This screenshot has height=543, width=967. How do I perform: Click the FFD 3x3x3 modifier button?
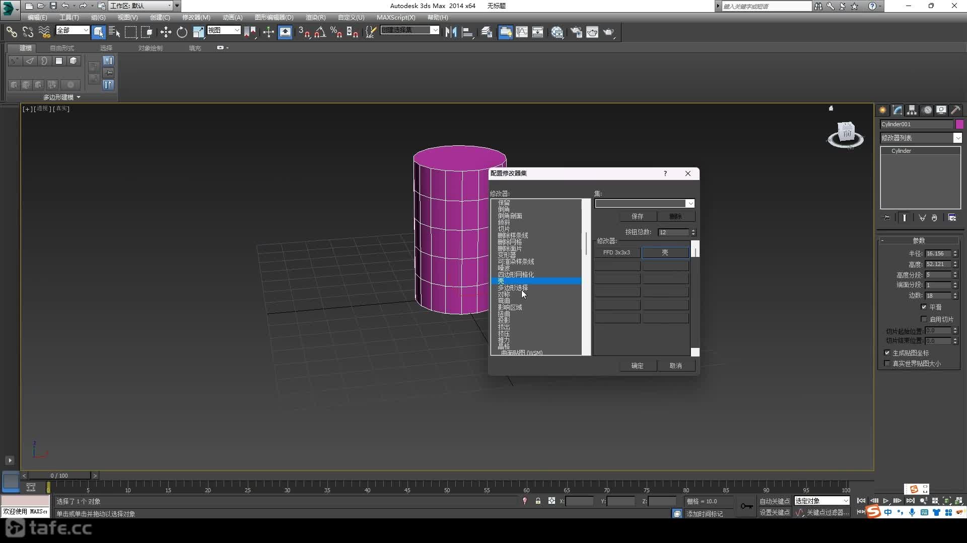click(616, 252)
